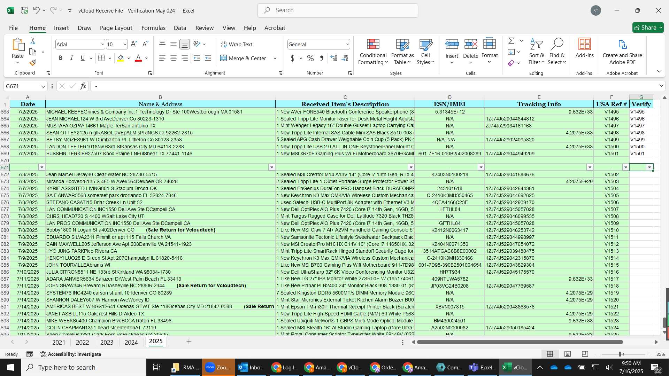The height and width of the screenshot is (376, 669).
Task: Click the Copy icon in Clipboard
Action: [x=33, y=52]
